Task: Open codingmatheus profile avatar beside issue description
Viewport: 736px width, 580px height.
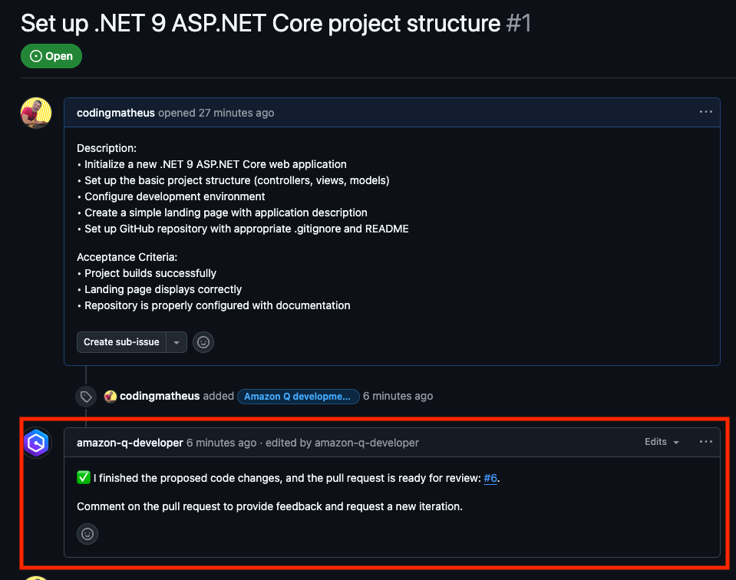Action: (x=36, y=113)
